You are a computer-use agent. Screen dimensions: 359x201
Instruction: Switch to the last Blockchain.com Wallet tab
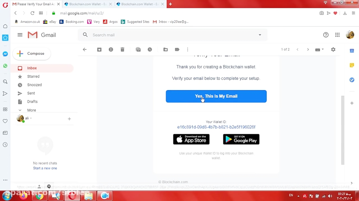pyautogui.click(x=140, y=4)
